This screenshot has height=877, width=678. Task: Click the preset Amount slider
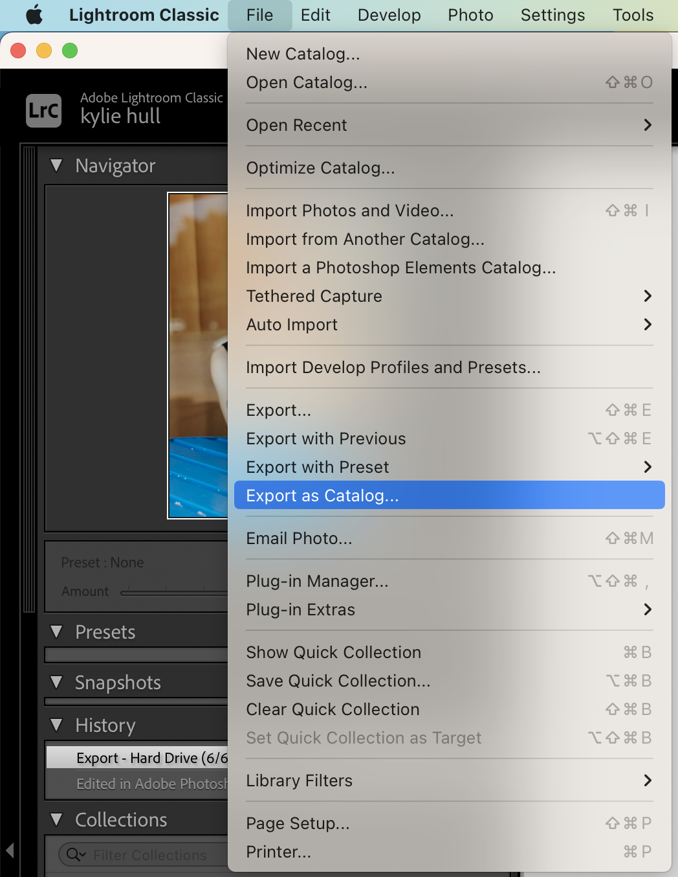(x=174, y=591)
